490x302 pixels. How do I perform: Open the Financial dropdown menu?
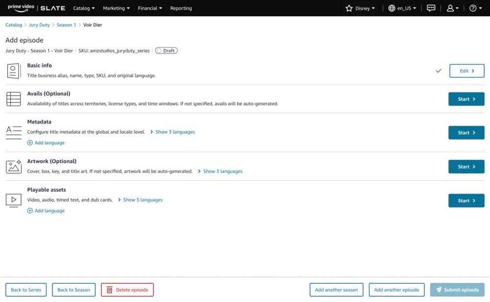click(x=150, y=8)
